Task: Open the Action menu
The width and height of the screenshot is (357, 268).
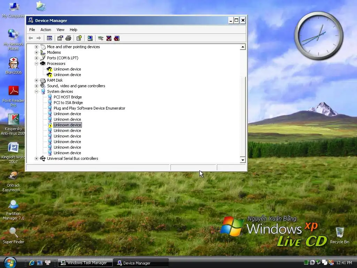Action: pyautogui.click(x=46, y=30)
